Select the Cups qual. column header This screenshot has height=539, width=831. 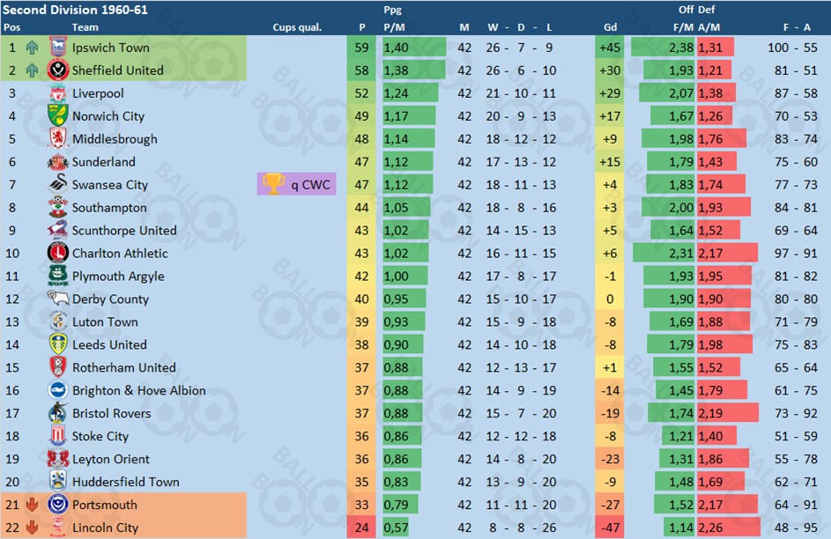[x=297, y=27]
